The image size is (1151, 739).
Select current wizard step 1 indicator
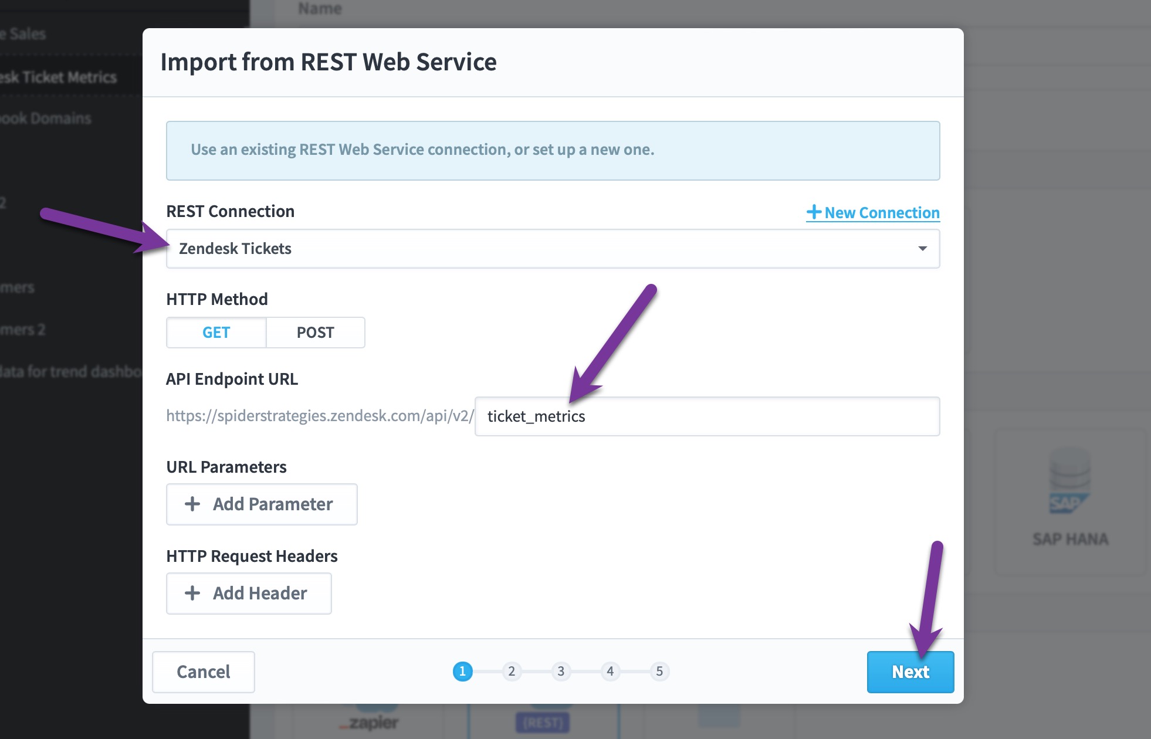point(462,671)
